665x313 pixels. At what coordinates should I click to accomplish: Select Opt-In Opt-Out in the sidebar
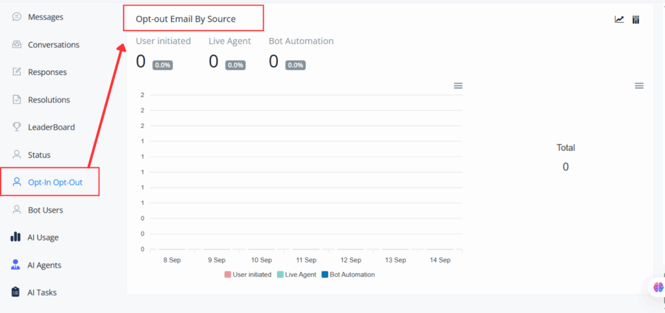point(55,182)
